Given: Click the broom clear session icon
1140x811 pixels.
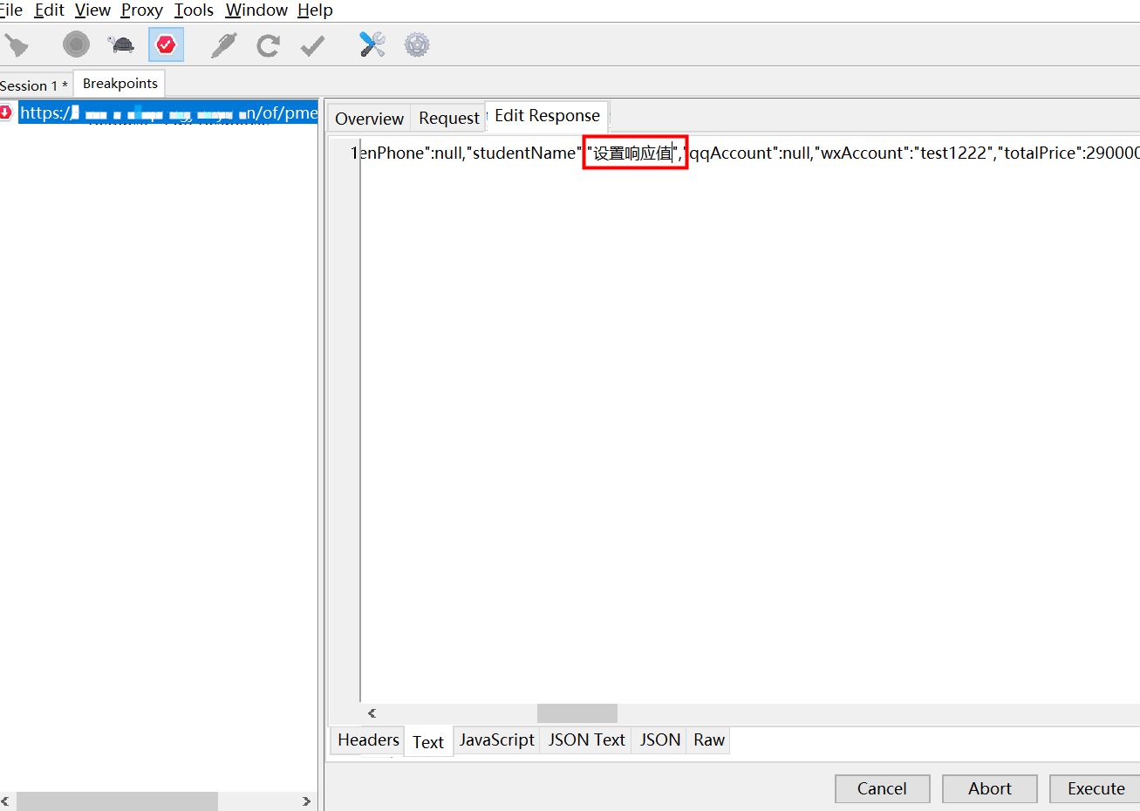Looking at the screenshot, I should pos(17,44).
